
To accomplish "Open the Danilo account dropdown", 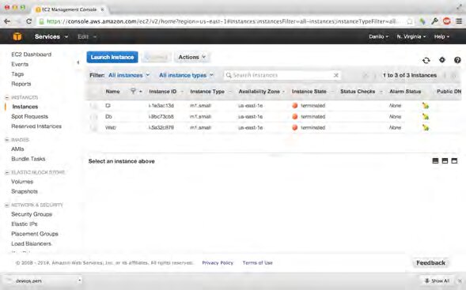I will click(378, 36).
